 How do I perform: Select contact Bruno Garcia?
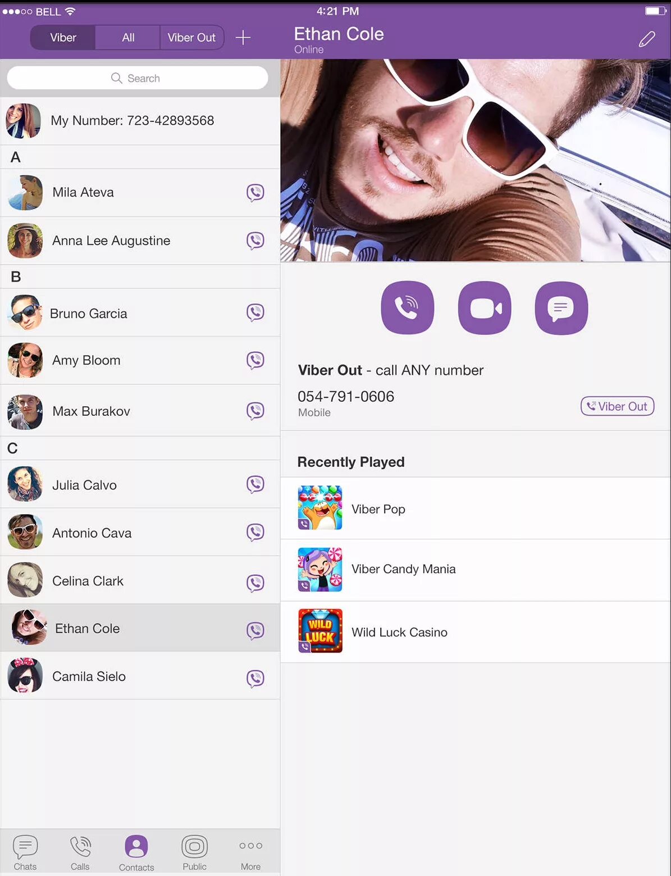point(140,312)
